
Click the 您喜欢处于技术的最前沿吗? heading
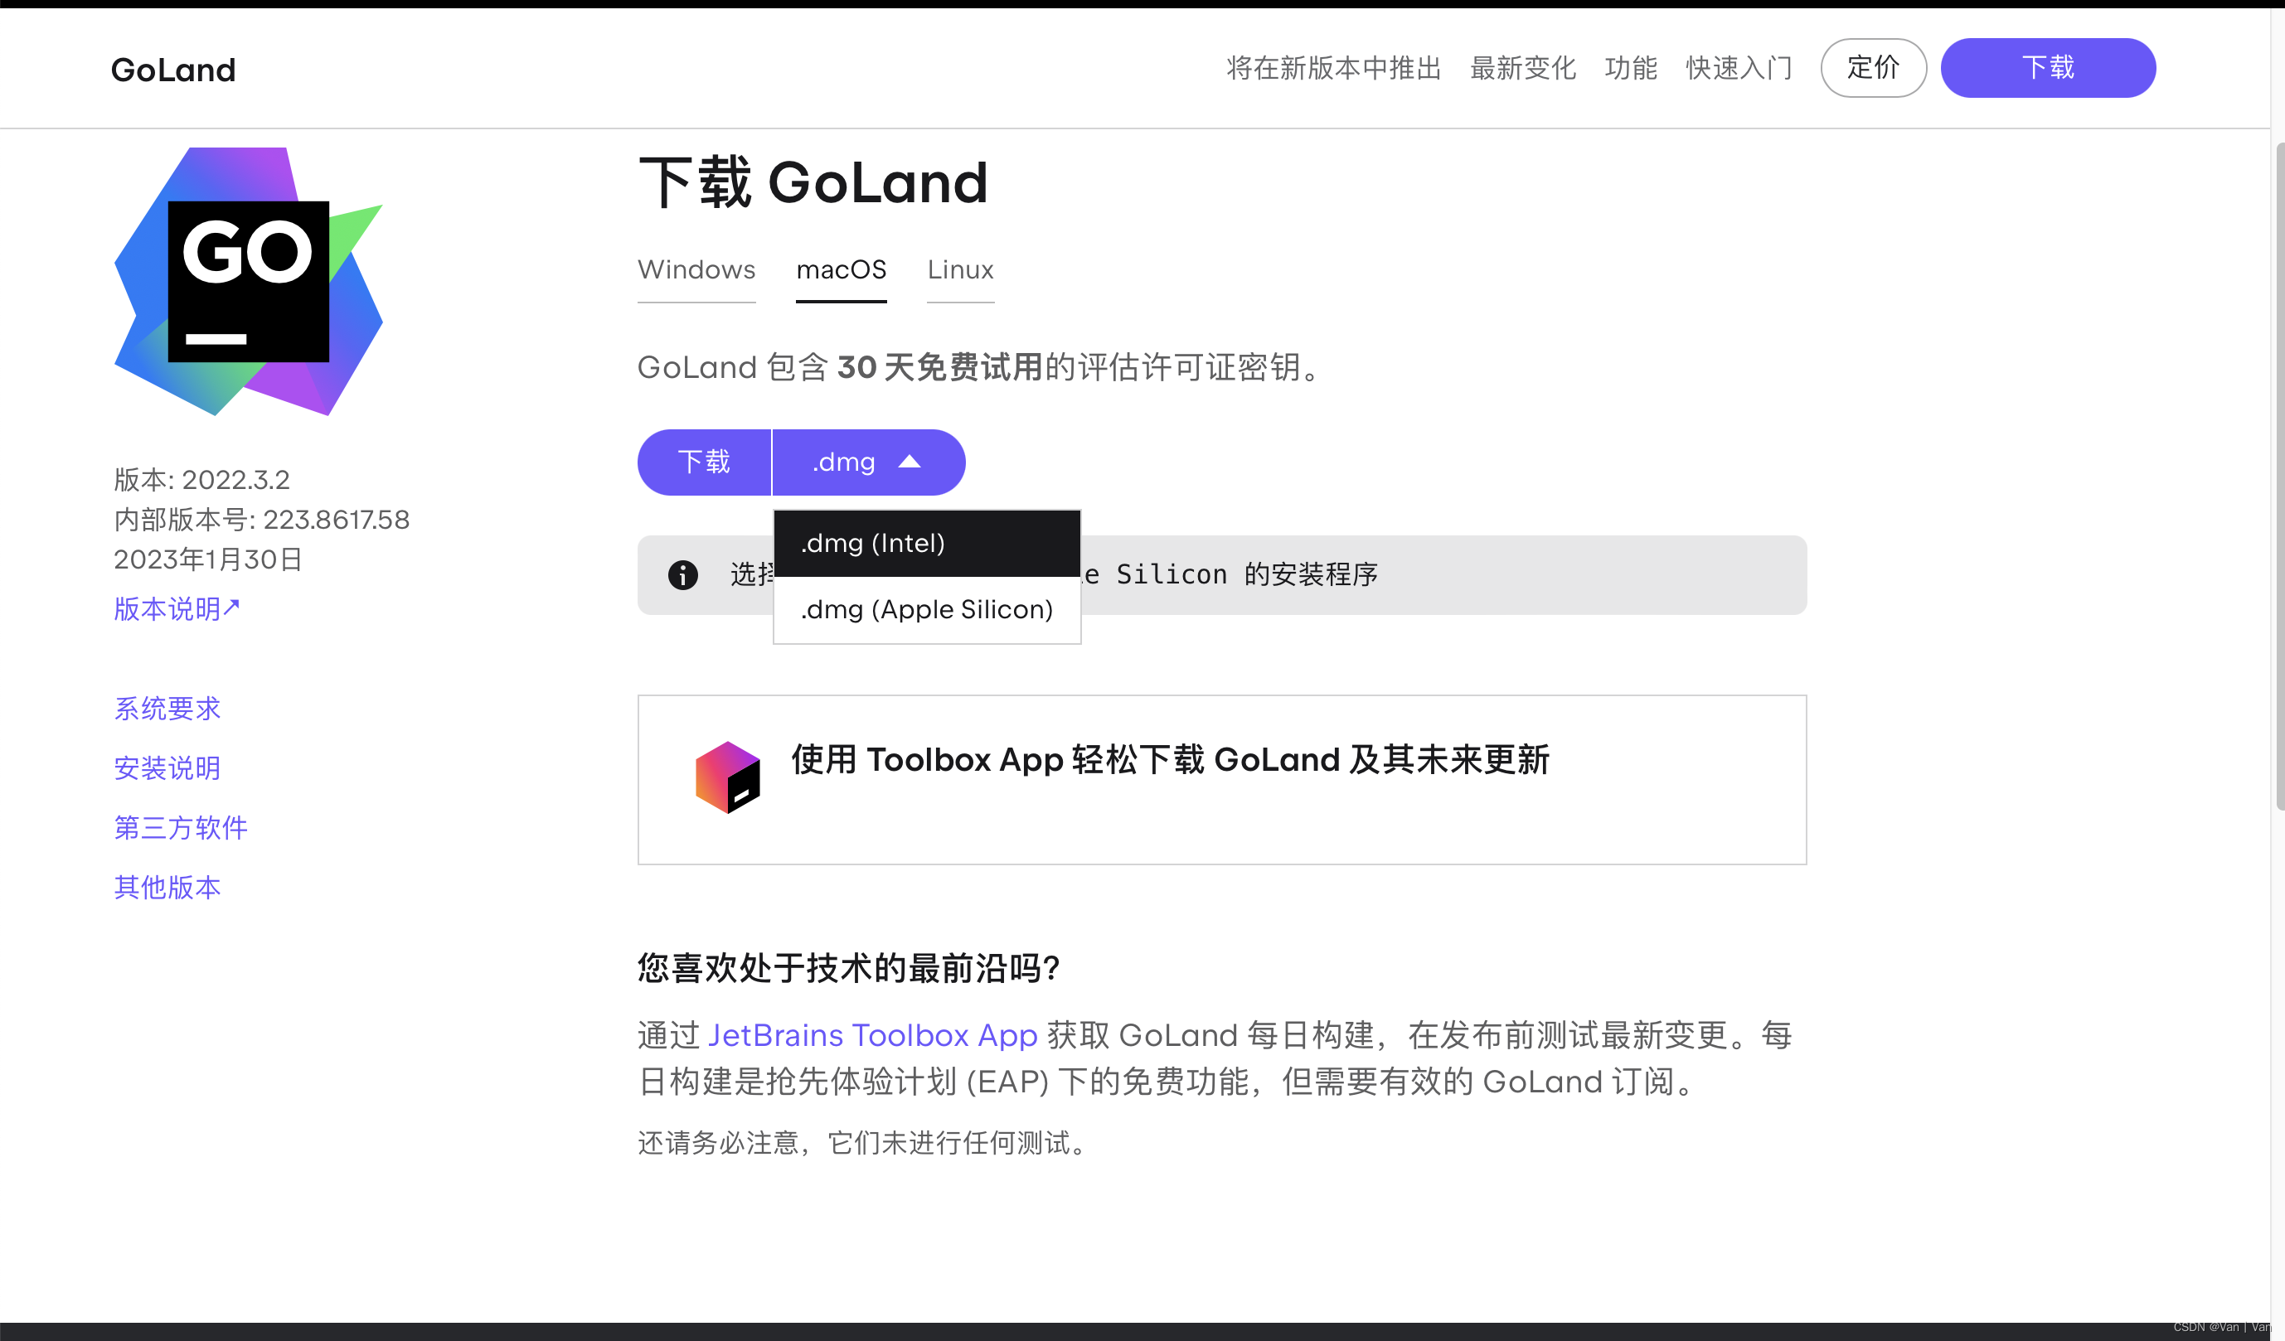pyautogui.click(x=849, y=967)
